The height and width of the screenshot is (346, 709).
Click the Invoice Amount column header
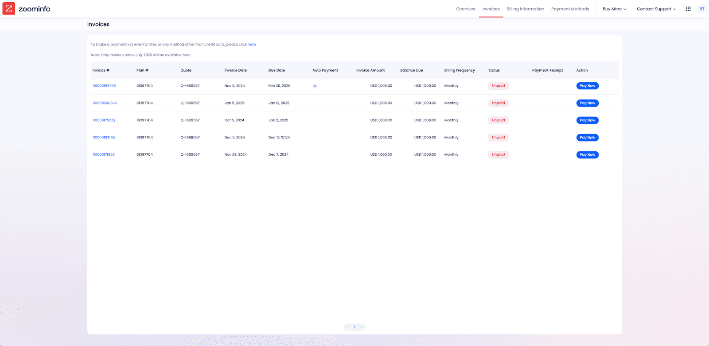click(370, 70)
